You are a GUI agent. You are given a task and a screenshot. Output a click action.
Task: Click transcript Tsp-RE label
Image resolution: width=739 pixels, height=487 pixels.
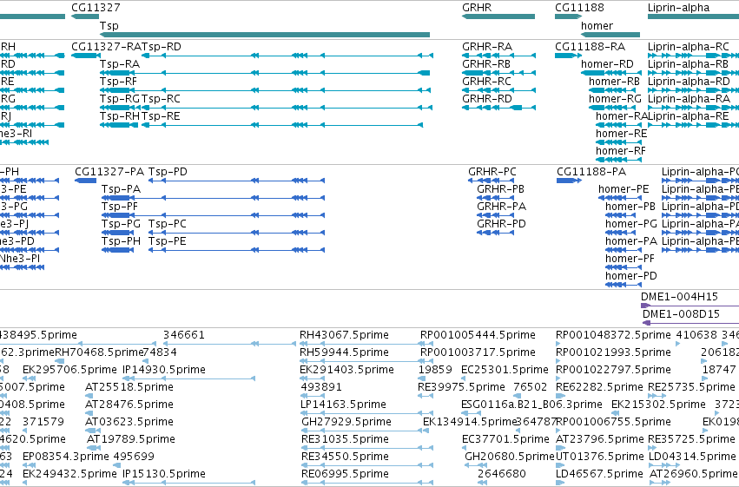161,116
